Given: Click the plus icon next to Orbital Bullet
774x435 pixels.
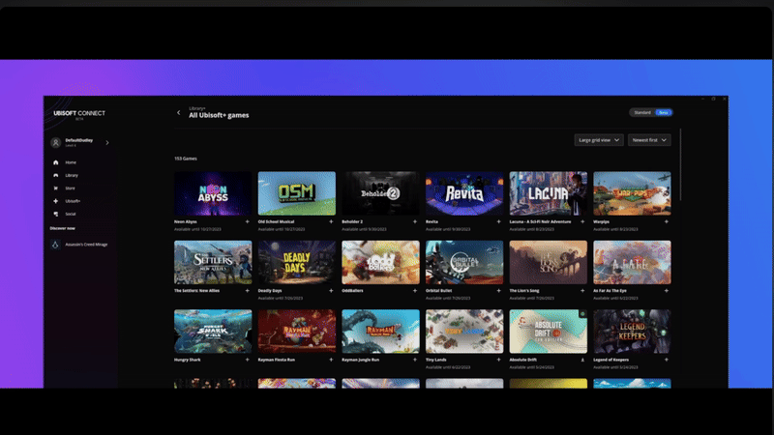Looking at the screenshot, I should pos(498,291).
